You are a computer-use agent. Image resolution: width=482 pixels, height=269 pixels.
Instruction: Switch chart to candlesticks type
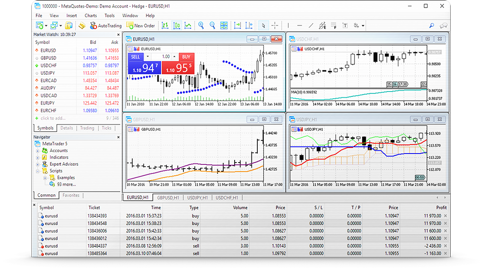[x=177, y=25]
